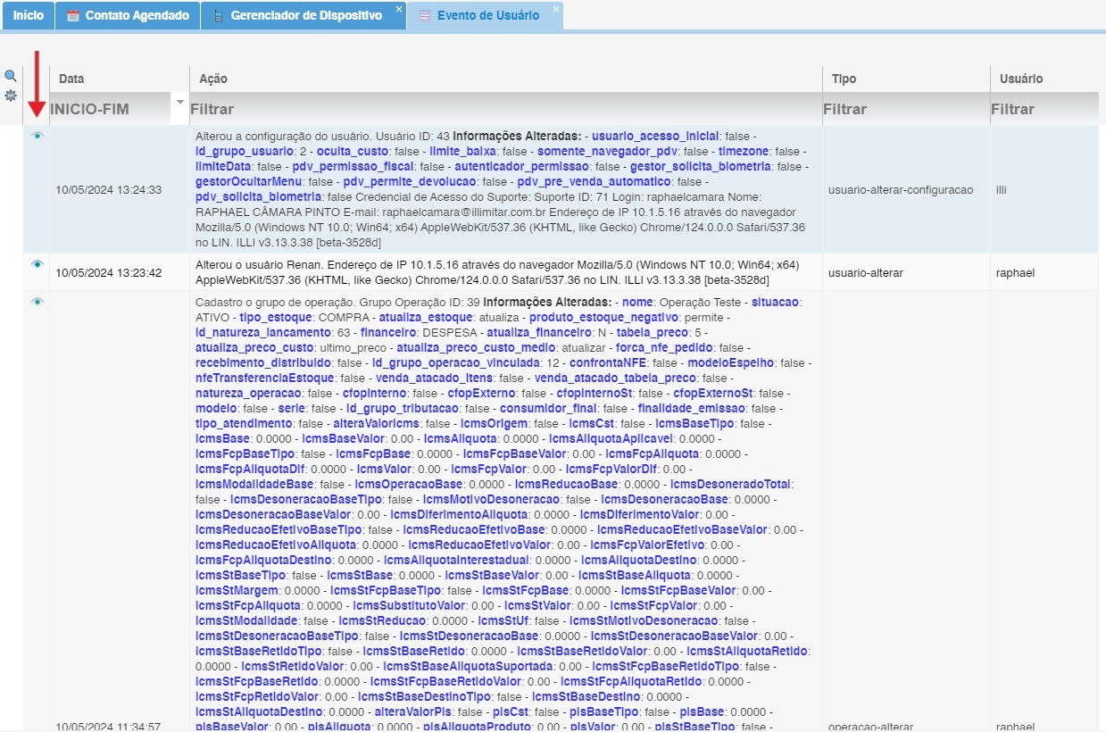Sort by the Data column header
Image resolution: width=1106 pixels, height=732 pixels.
pyautogui.click(x=71, y=79)
